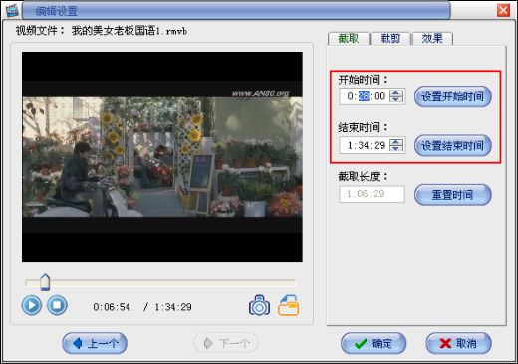Stop the video preview

coord(57,305)
